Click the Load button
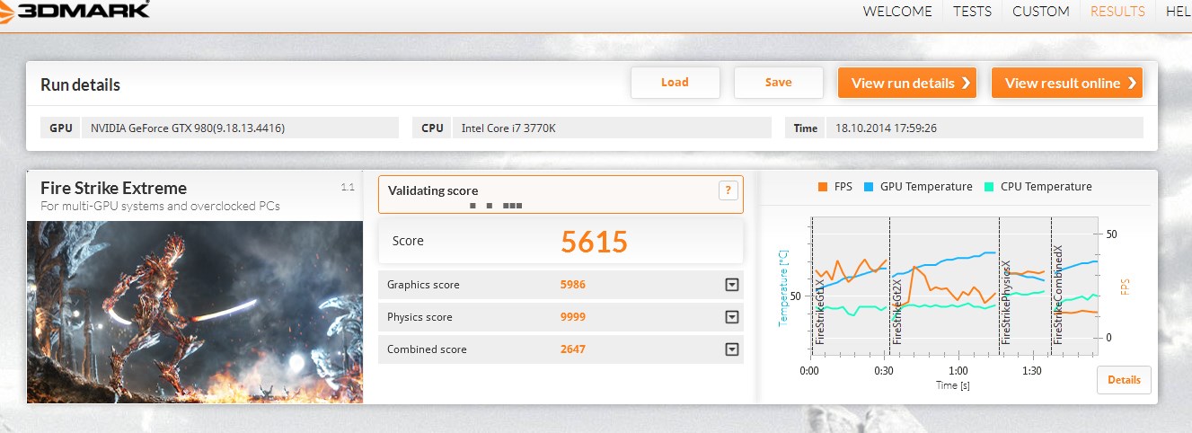Viewport: 1192px width, 433px height. pyautogui.click(x=675, y=83)
